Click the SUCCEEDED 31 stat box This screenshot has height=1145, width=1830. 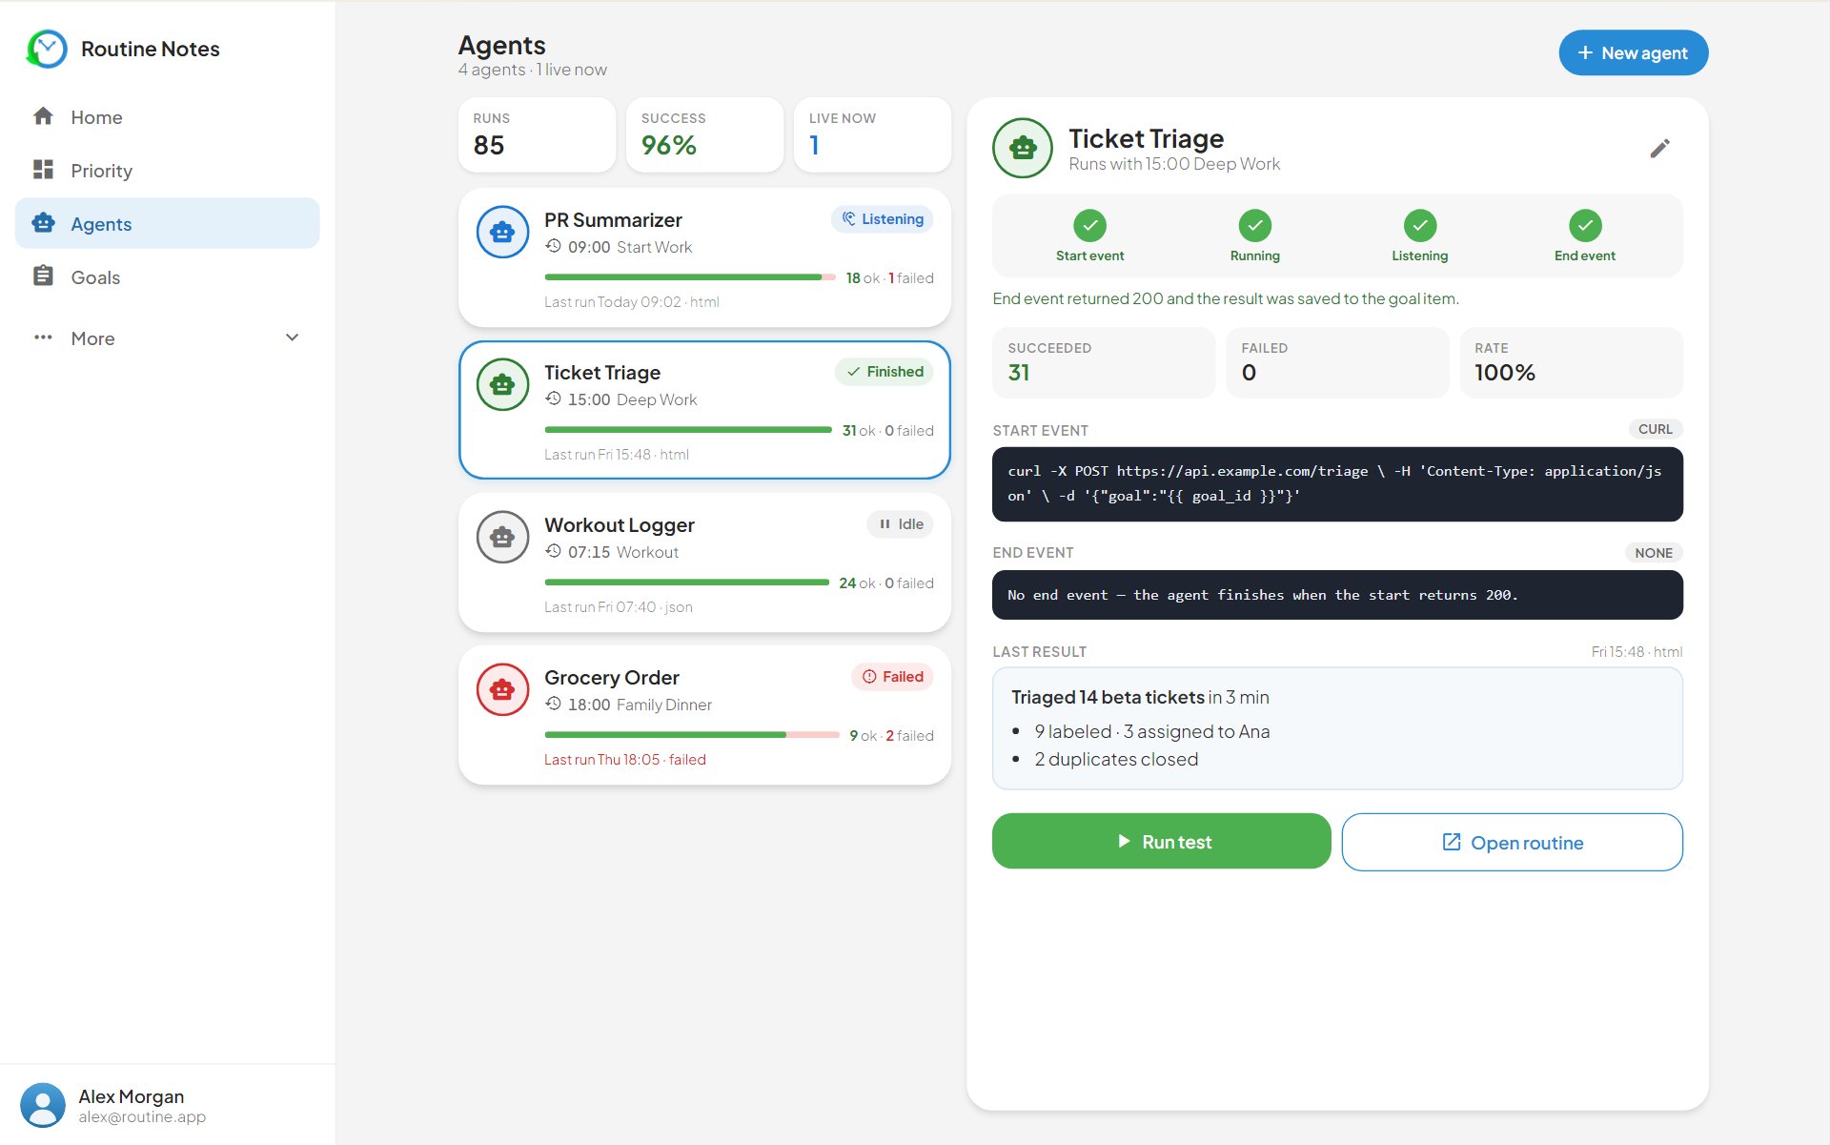coord(1104,362)
